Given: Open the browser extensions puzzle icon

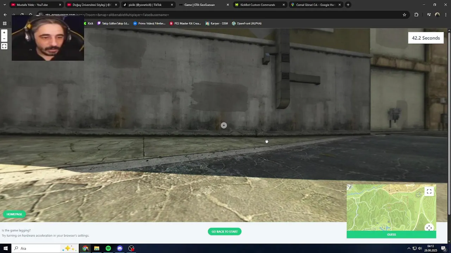Looking at the screenshot, I should pyautogui.click(x=416, y=15).
